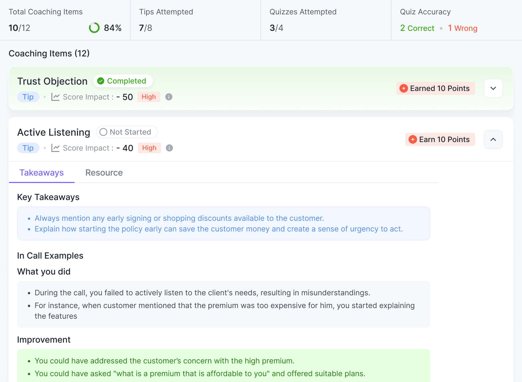
Task: Click info icon next to Active Listening High badge
Action: (x=169, y=148)
